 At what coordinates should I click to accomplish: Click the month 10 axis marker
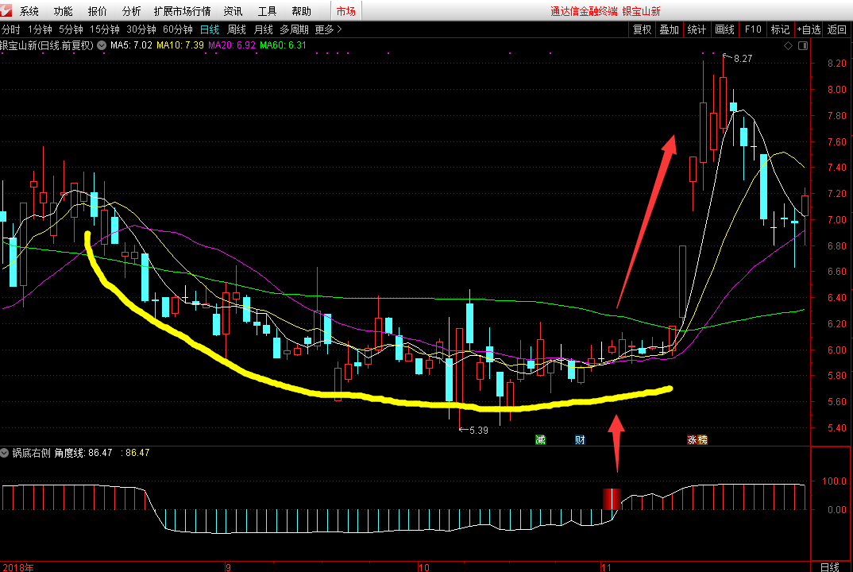pos(424,567)
